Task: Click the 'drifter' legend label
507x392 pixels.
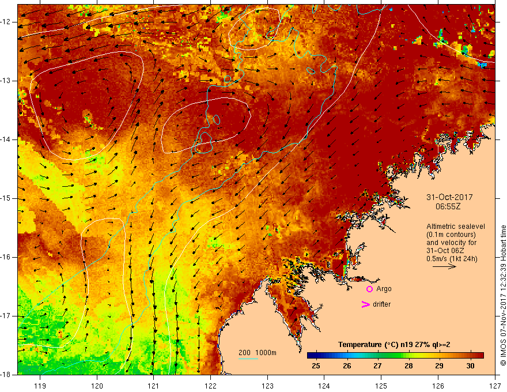Action: (x=381, y=304)
